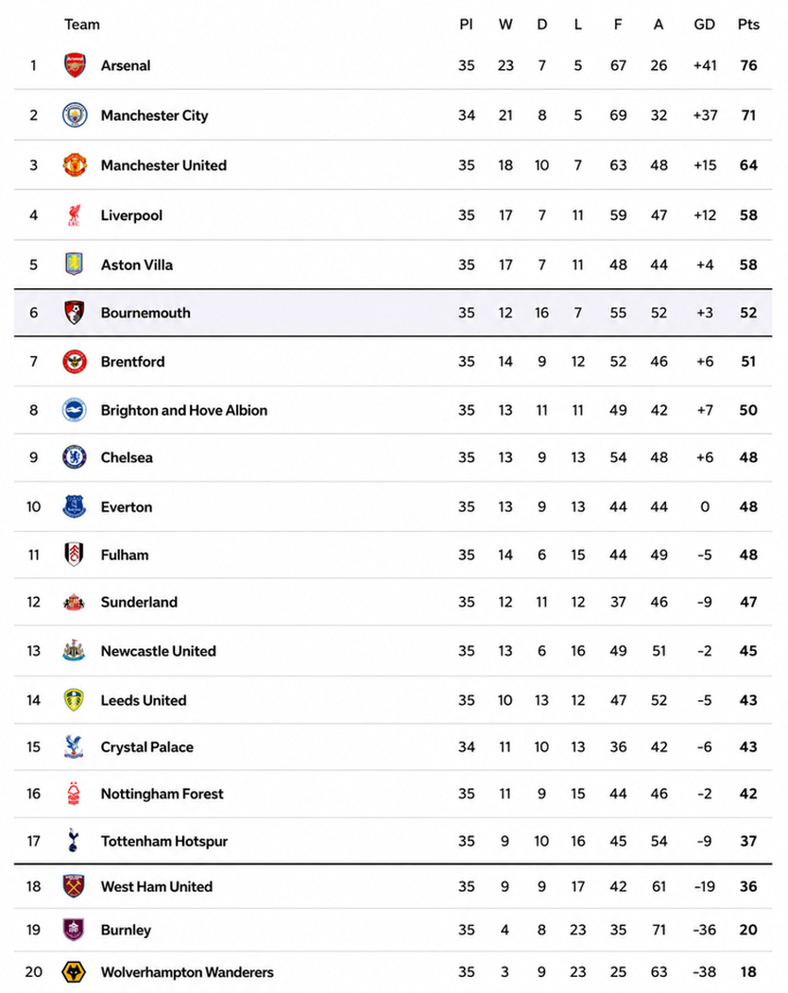The width and height of the screenshot is (788, 993).
Task: Select the Tottenham Hotspur cockerel logo
Action: [74, 840]
